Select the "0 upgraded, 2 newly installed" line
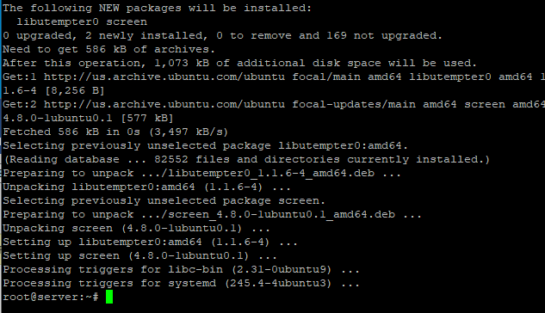This screenshot has height=313, width=545. click(222, 36)
